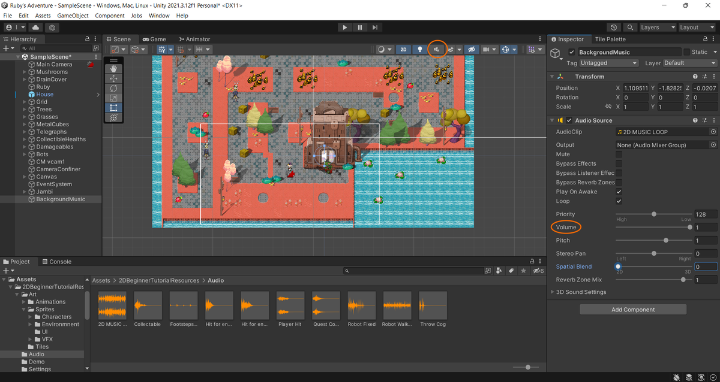Expand 3D Sound Settings section

click(x=553, y=292)
